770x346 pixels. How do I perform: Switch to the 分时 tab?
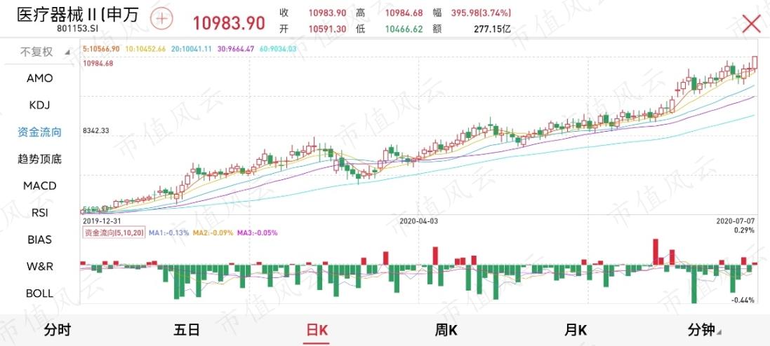58,330
